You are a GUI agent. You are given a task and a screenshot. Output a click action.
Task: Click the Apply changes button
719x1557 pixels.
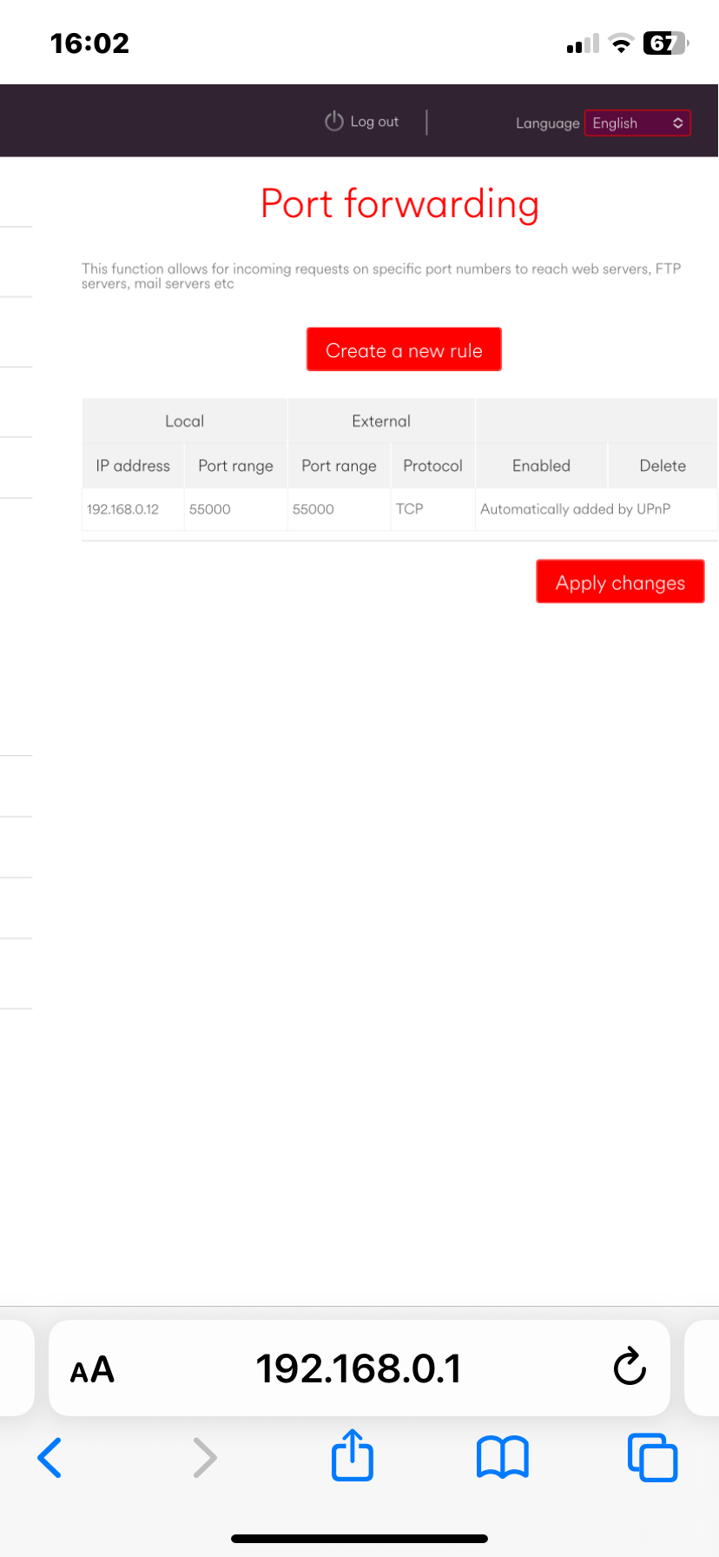(620, 581)
